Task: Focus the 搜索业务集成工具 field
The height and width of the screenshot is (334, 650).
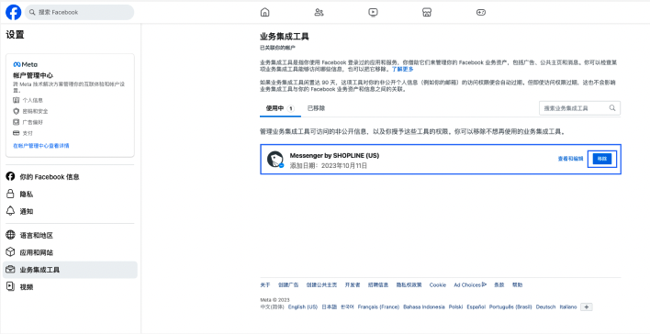Action: pyautogui.click(x=579, y=108)
